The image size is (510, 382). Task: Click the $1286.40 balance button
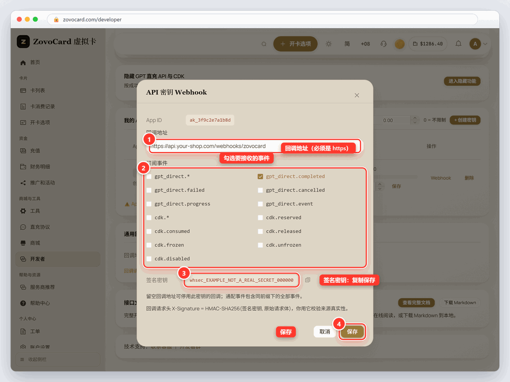pos(428,44)
